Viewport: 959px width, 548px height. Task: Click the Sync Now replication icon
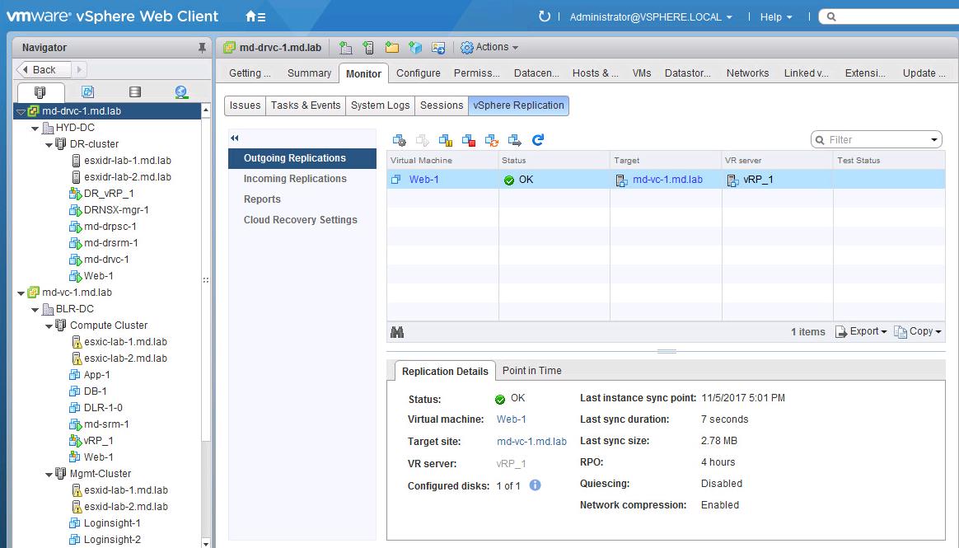[x=492, y=140]
